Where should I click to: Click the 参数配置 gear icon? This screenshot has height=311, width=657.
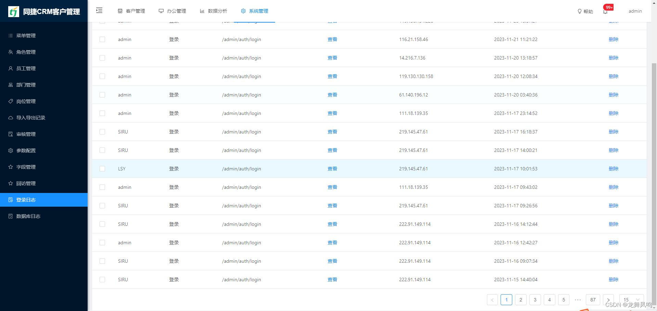11,151
